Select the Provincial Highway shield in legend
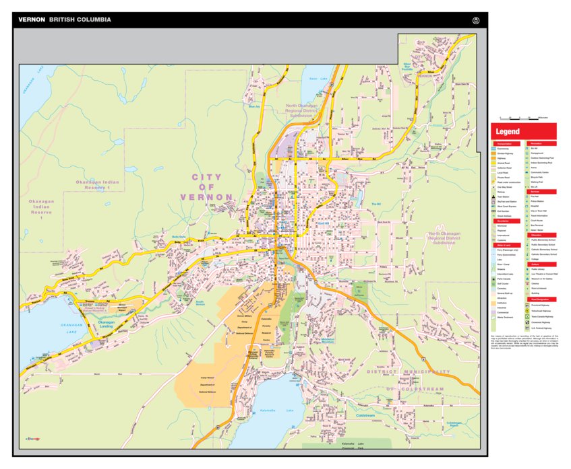The width and height of the screenshot is (571, 469). (x=527, y=305)
